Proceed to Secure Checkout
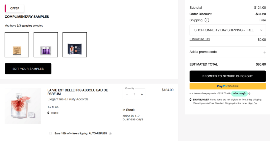Viewport: 270px width, 141px height. point(228,76)
